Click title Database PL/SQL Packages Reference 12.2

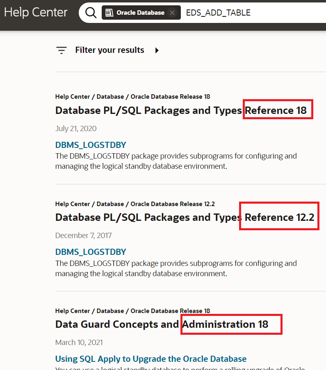185,217
